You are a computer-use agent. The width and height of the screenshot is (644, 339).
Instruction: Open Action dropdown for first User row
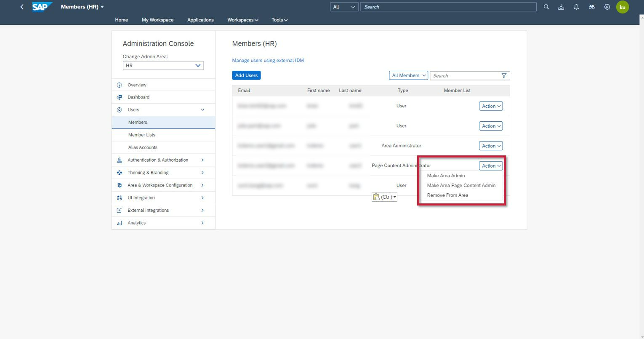coord(491,106)
